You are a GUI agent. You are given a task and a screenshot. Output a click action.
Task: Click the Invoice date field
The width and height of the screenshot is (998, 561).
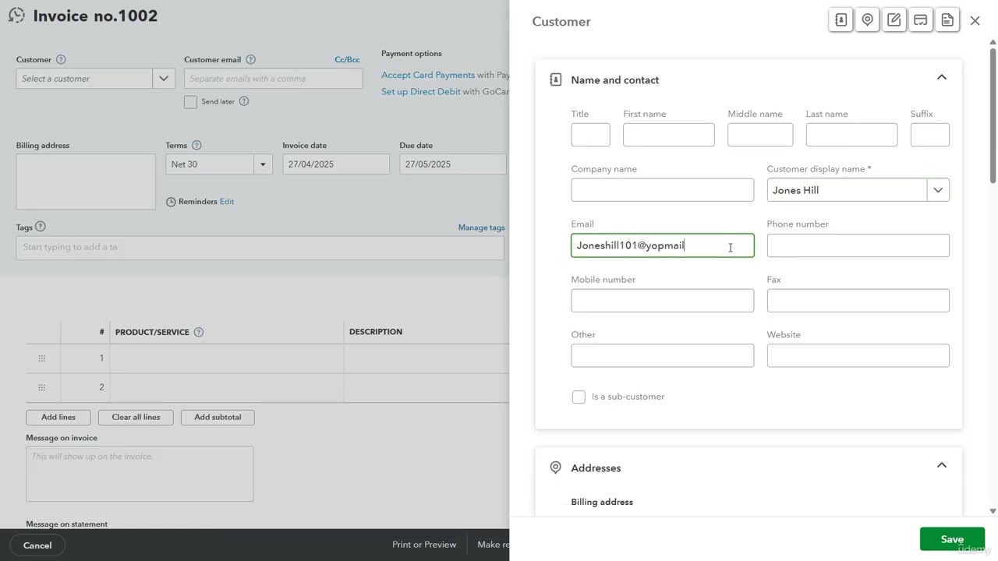pos(336,164)
